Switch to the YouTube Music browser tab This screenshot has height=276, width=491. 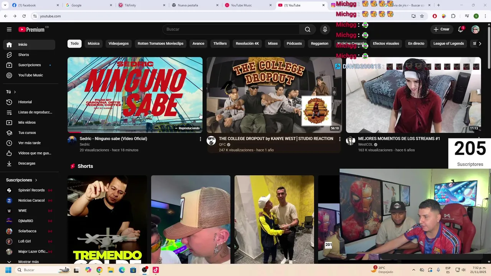pos(248,5)
